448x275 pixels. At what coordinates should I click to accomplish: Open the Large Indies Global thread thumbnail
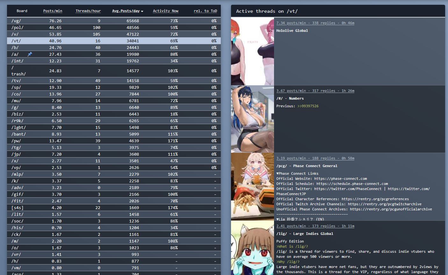(x=252, y=248)
